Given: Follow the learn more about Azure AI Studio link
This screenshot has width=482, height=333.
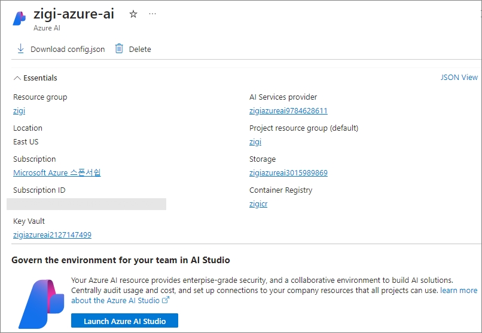Looking at the screenshot, I should [x=459, y=290].
